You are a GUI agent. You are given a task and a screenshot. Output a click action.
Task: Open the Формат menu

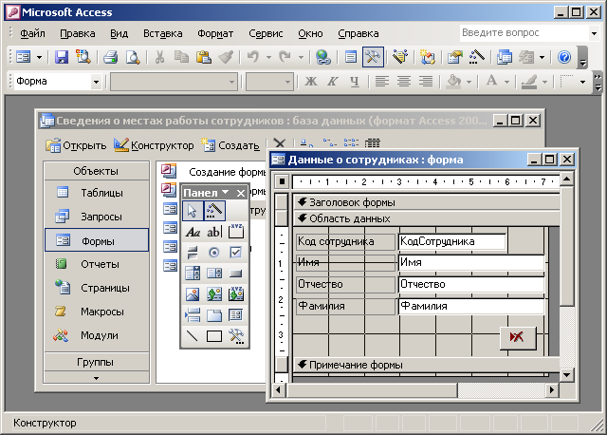coord(215,34)
